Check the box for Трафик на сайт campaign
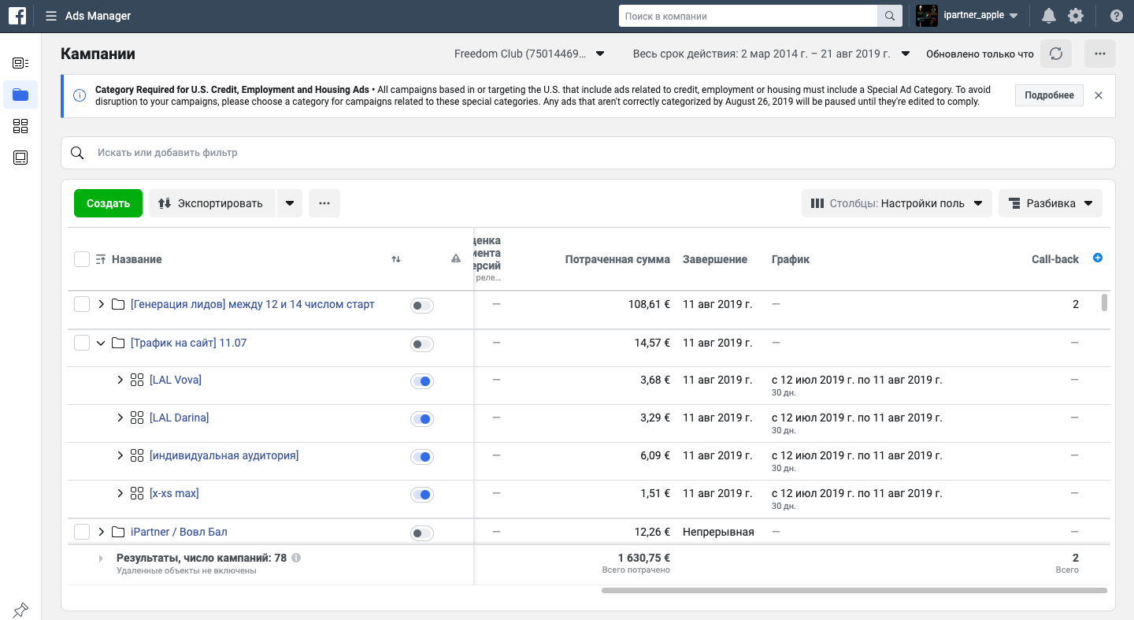 82,343
